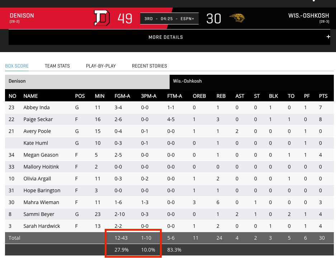Click the WIS.-OSHKOSH team name in header

309,15
